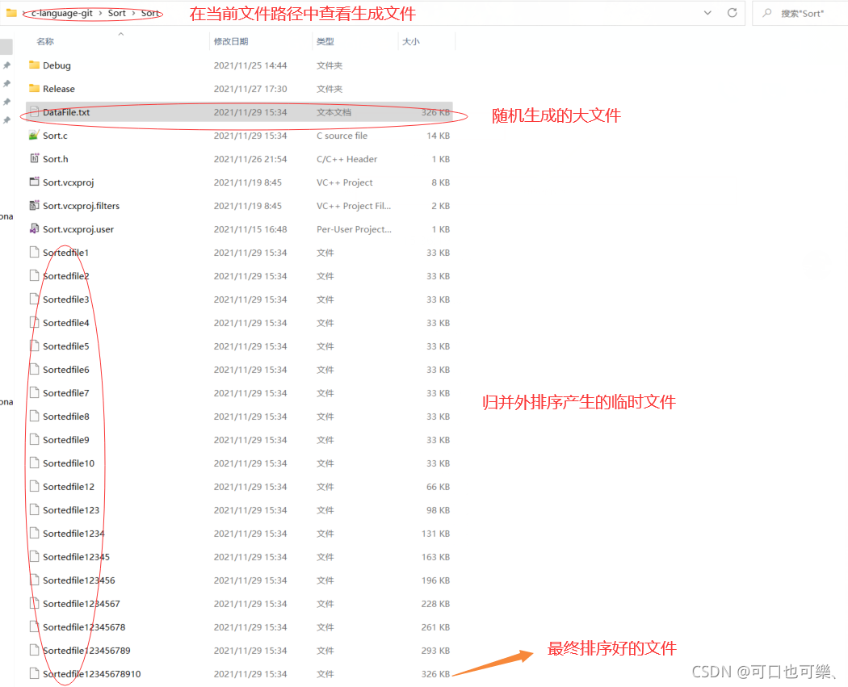Image resolution: width=848 pixels, height=687 pixels.
Task: Select the Sortedfile1234 file name
Action: coord(73,533)
